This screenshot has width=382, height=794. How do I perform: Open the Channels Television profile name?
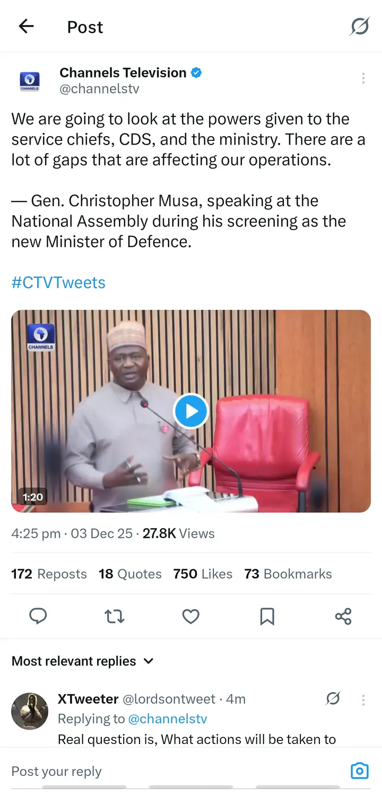[x=123, y=72]
